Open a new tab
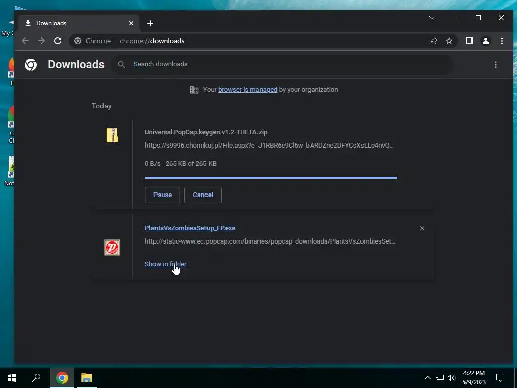The width and height of the screenshot is (517, 388). 150,23
